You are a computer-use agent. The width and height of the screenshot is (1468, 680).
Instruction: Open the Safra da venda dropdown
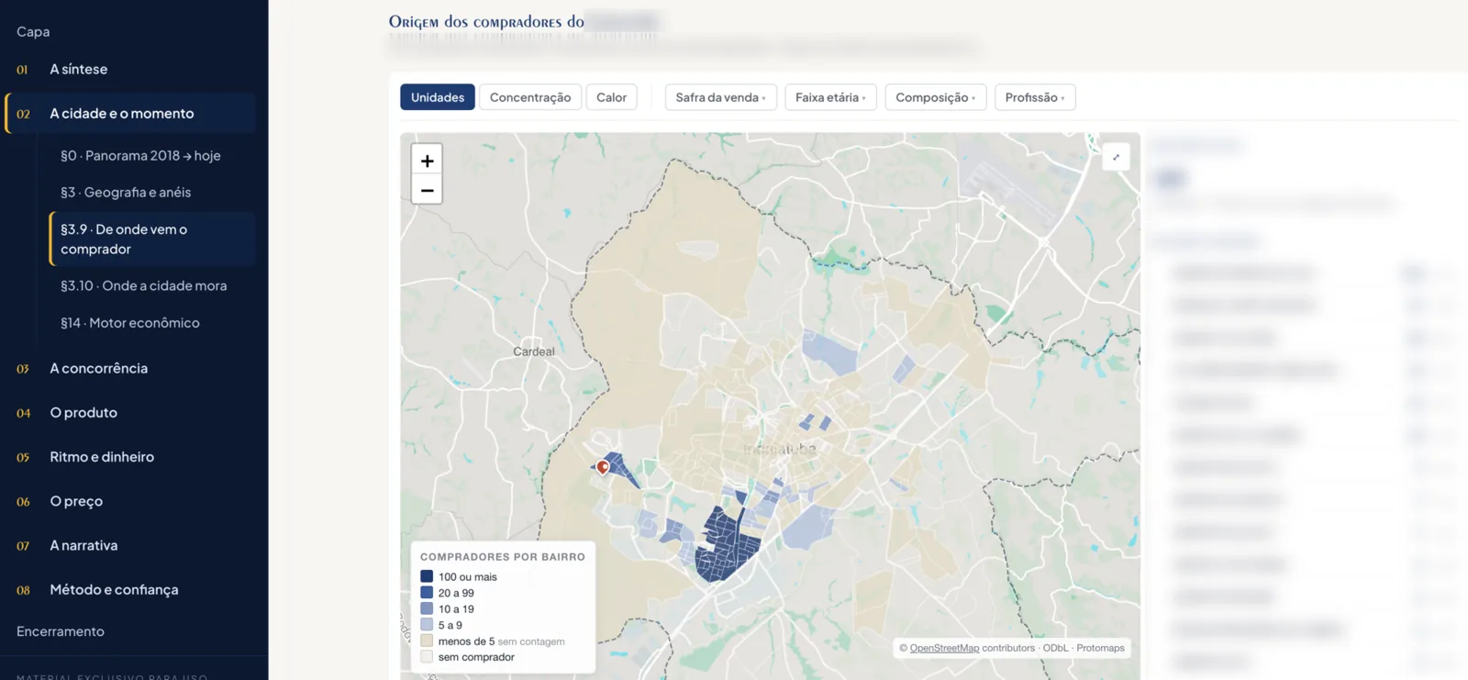pyautogui.click(x=721, y=97)
